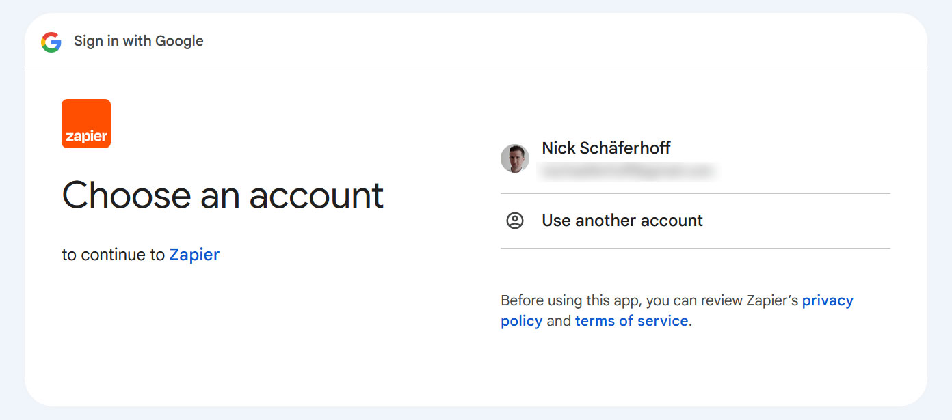Click the divider line below Use another account

coord(696,248)
